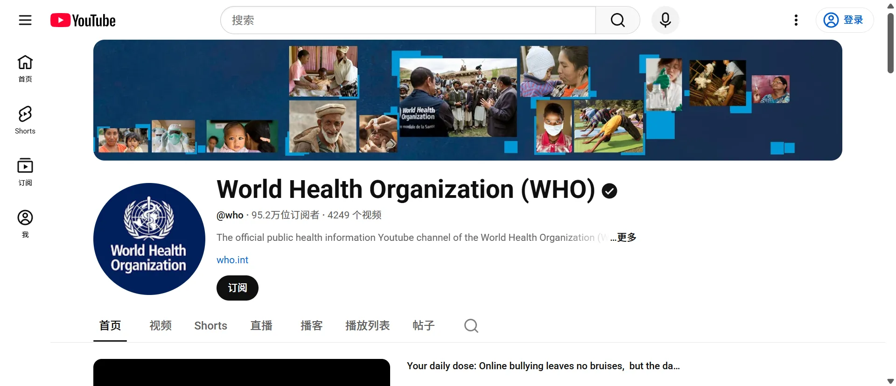The width and height of the screenshot is (896, 386).
Task: Click the search magnifier button
Action: pyautogui.click(x=617, y=20)
